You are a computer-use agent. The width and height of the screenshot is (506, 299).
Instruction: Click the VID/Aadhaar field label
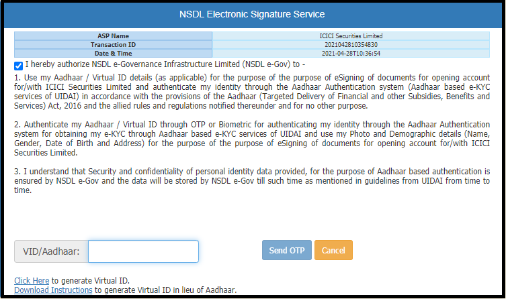tap(51, 251)
